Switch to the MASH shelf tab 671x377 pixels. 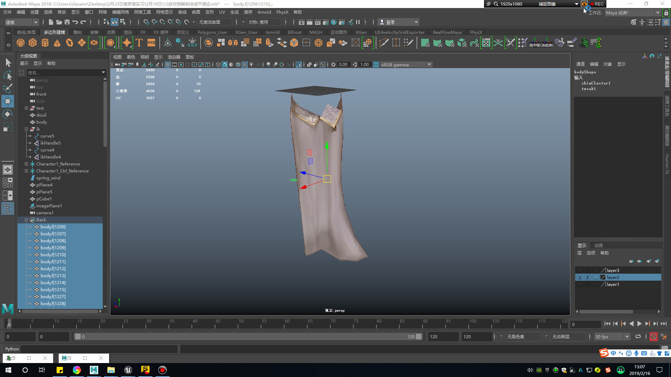[316, 32]
